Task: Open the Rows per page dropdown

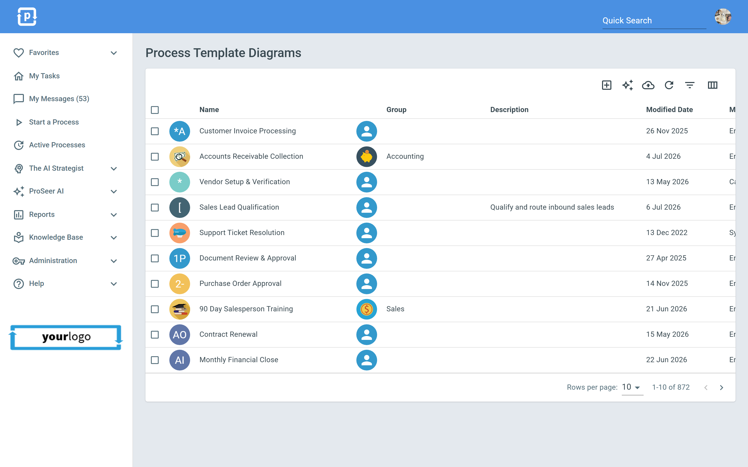Action: pos(632,387)
